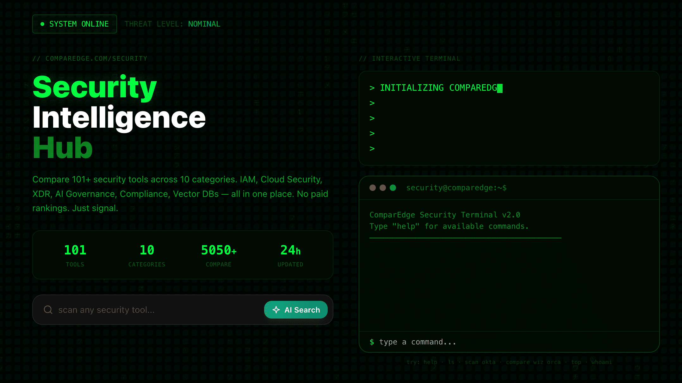This screenshot has height=383, width=682.
Task: Click the // COMPAREDGE.COM/SECURITY label
Action: click(90, 58)
